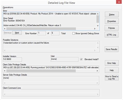Open the States button
Viewport: 123px width, 100px height.
pyautogui.click(x=112, y=14)
